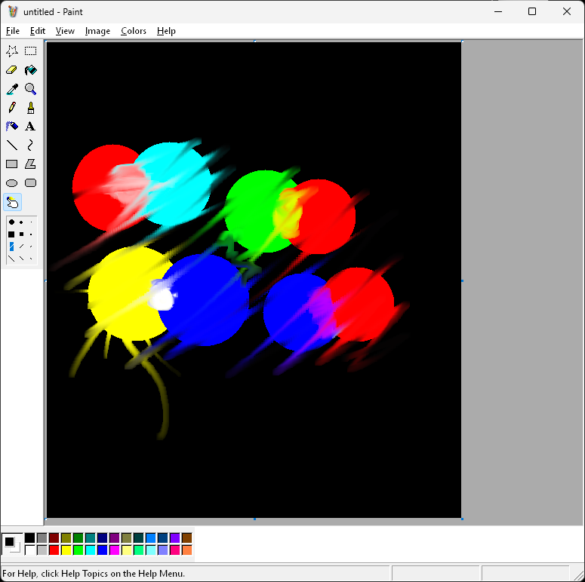Image resolution: width=585 pixels, height=582 pixels.
Task: Pick the Rectangle shape tool
Action: click(12, 164)
